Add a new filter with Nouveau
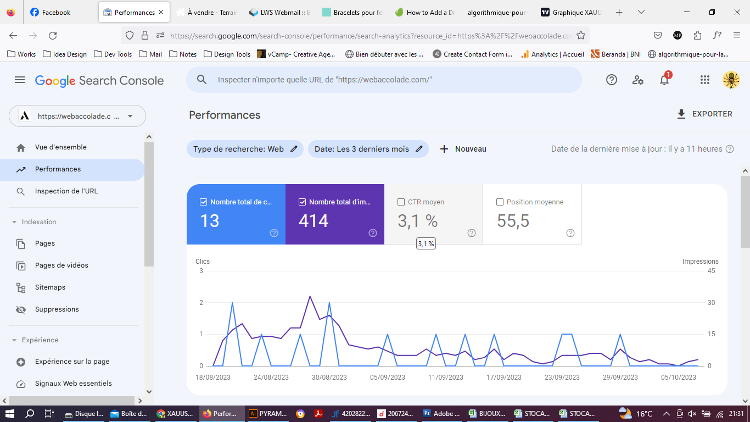Viewport: 750px width, 422px height. pos(463,149)
